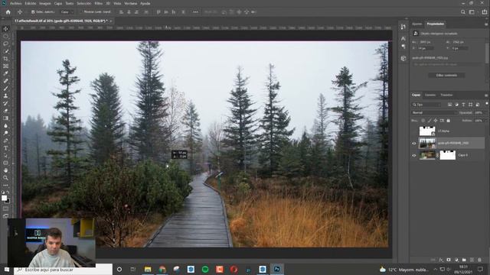This screenshot has height=275, width=490.
Task: Select the Blur tool
Action: coord(5,125)
